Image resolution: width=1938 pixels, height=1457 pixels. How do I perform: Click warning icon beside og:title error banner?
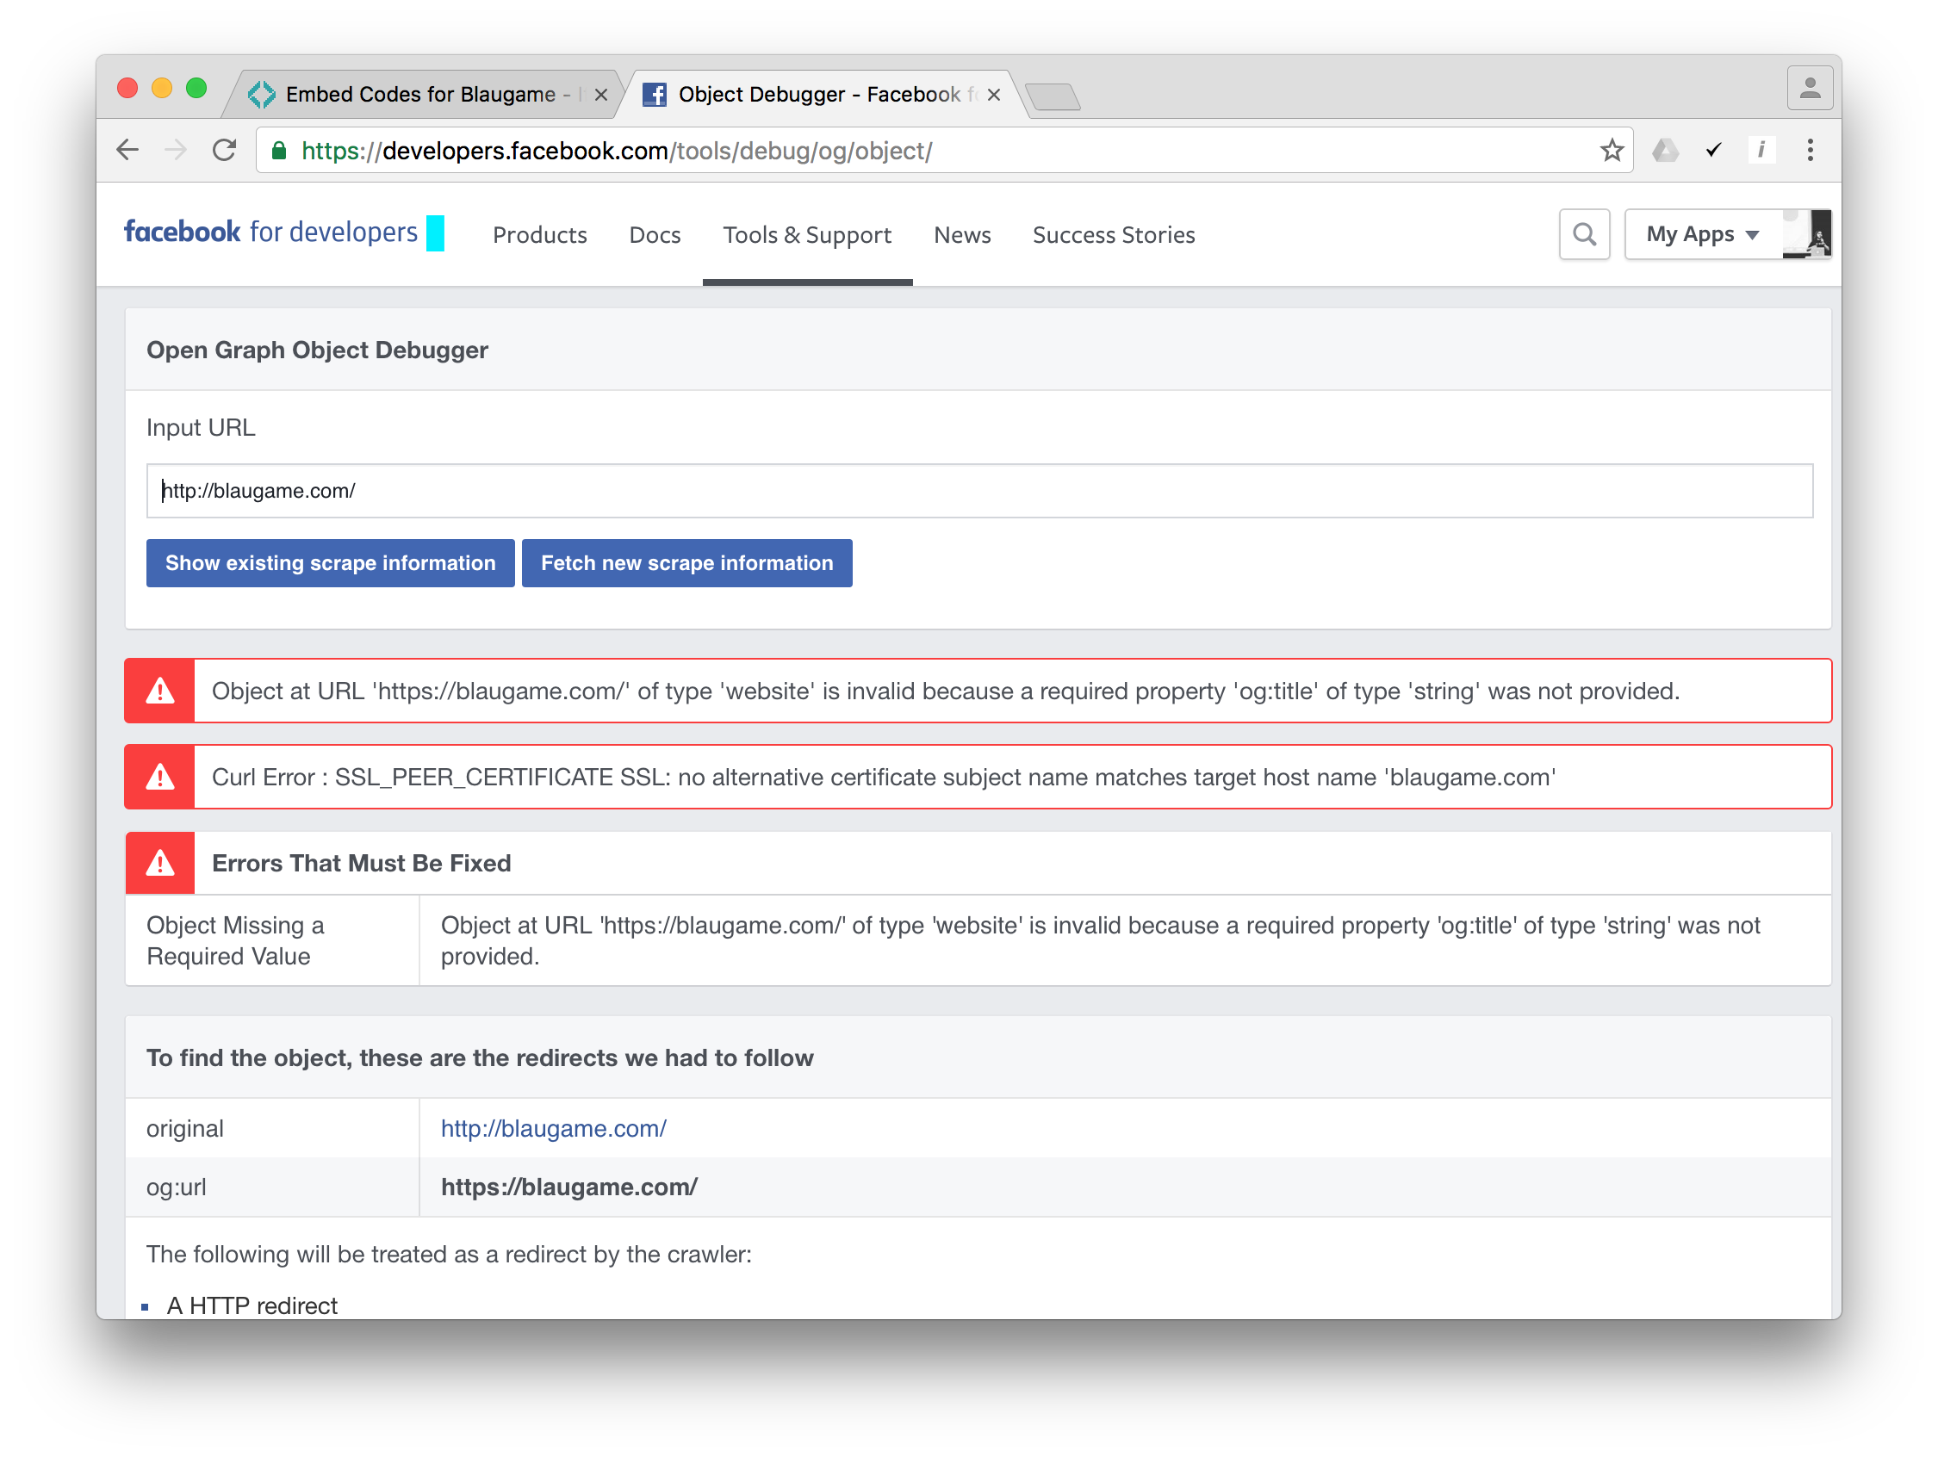[x=159, y=691]
